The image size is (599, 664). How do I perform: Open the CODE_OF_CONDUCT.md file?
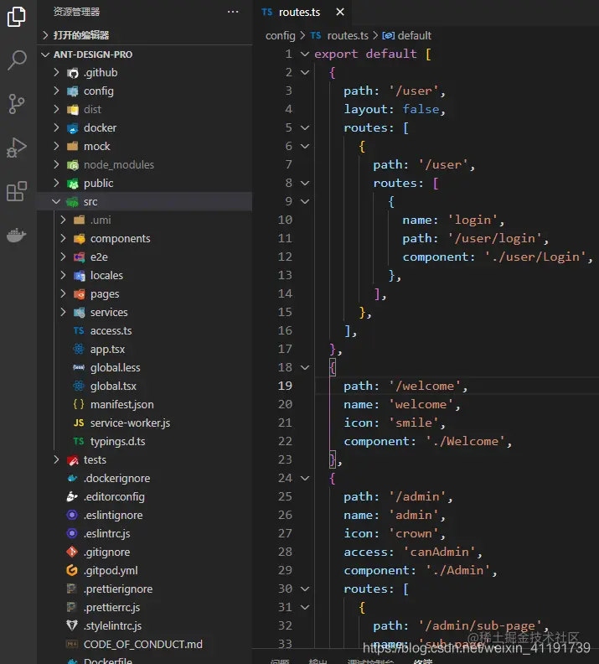[x=143, y=645]
